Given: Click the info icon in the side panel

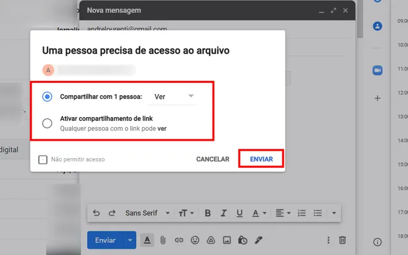Looking at the screenshot, I should [x=377, y=242].
